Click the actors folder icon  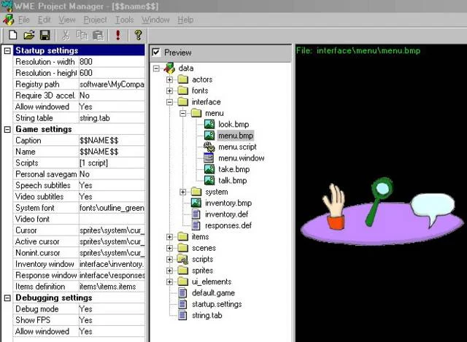pos(183,79)
